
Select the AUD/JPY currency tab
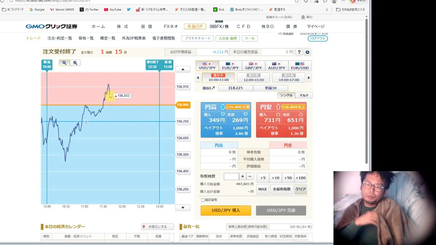[277, 66]
